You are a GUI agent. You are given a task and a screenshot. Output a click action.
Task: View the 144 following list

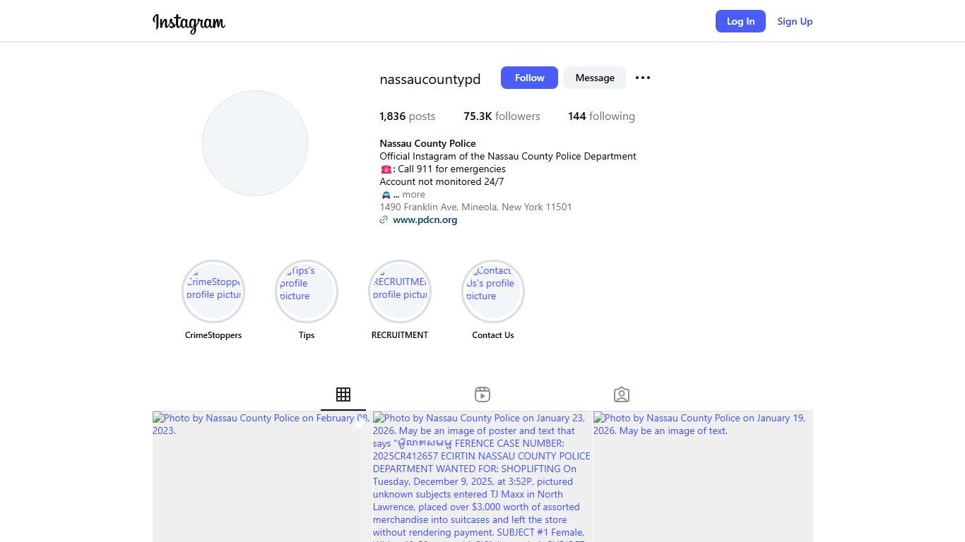pyautogui.click(x=601, y=116)
